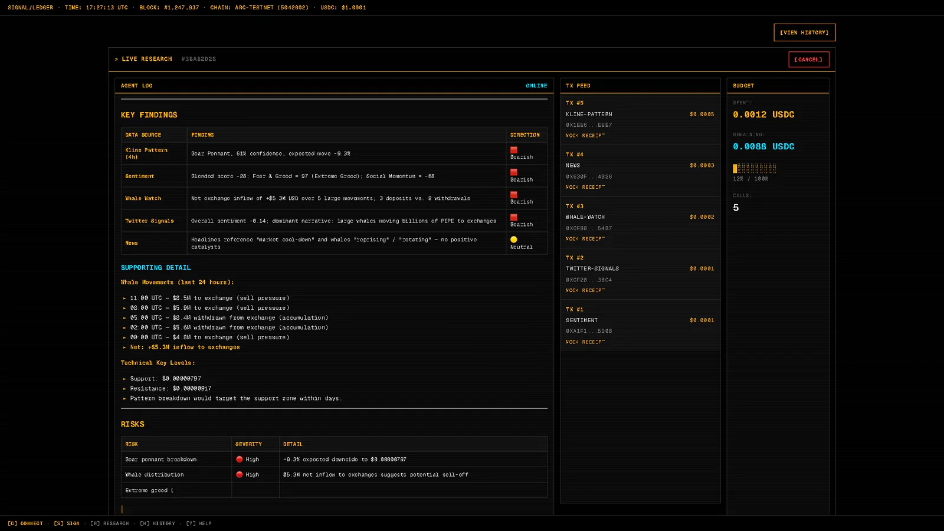Click the KLINE-PATTERN transaction name

coord(589,114)
